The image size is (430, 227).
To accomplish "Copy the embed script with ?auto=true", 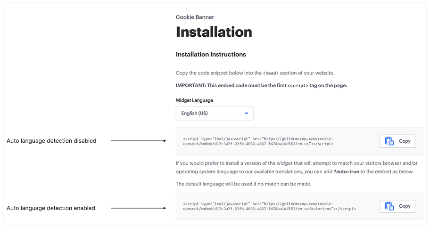I will [x=397, y=206].
